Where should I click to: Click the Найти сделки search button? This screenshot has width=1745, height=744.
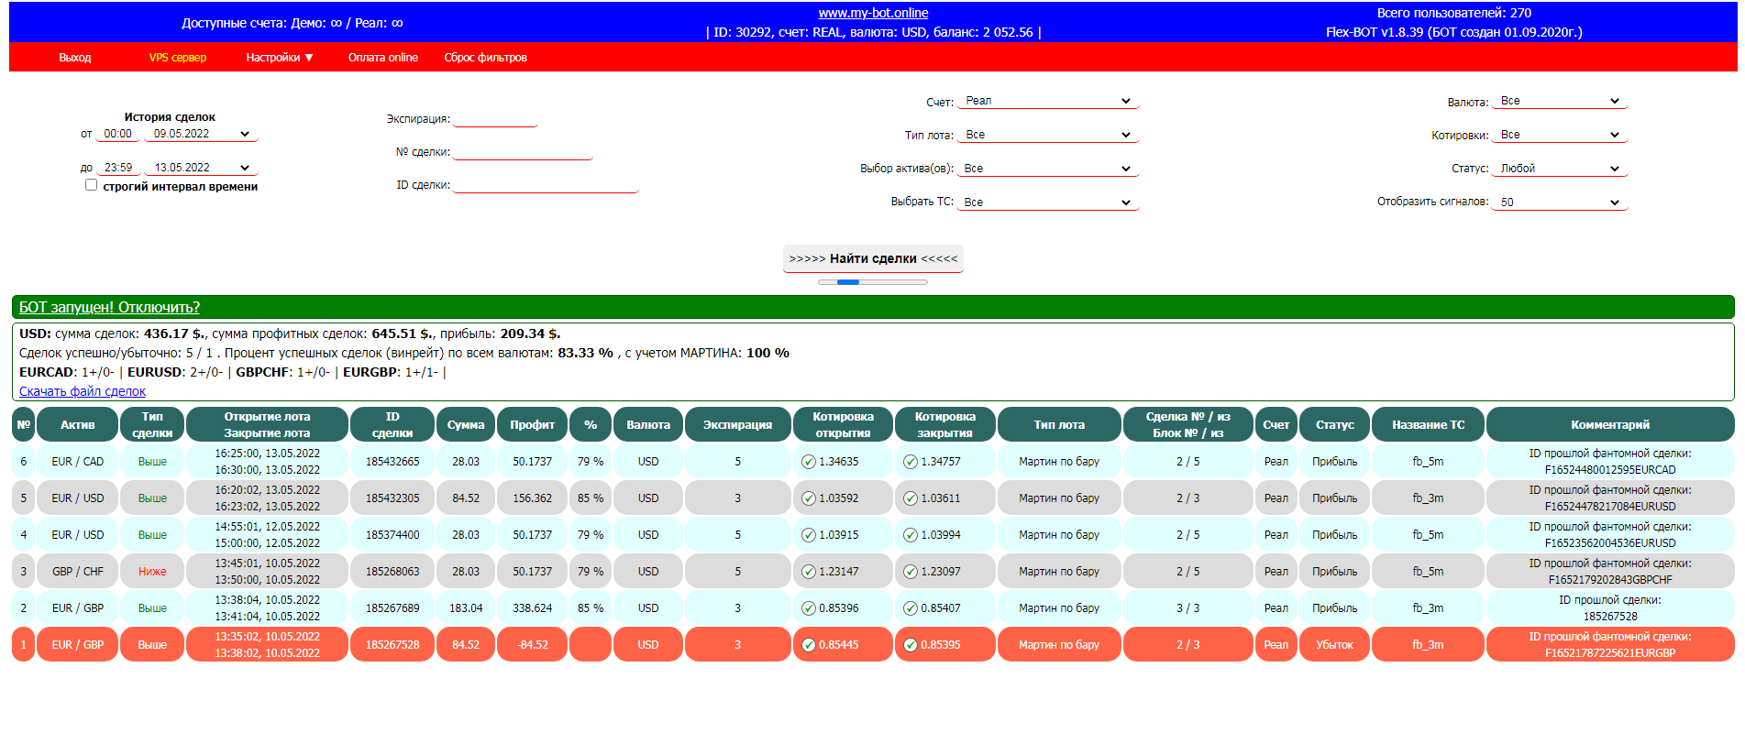point(873,258)
